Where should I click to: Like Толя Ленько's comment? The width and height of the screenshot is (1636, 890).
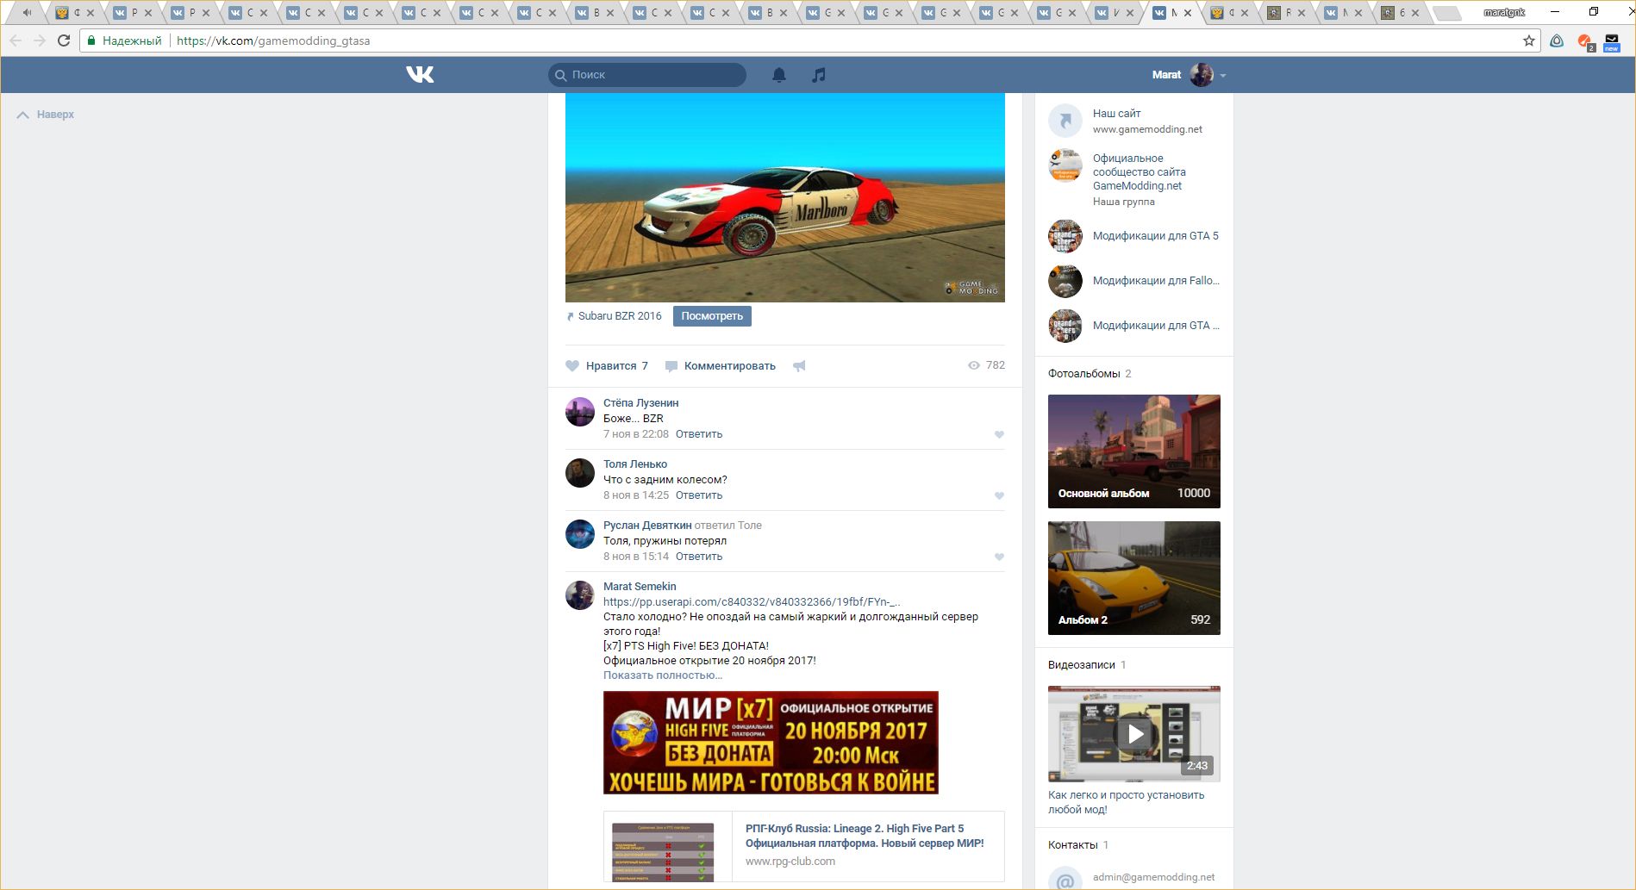(x=999, y=496)
